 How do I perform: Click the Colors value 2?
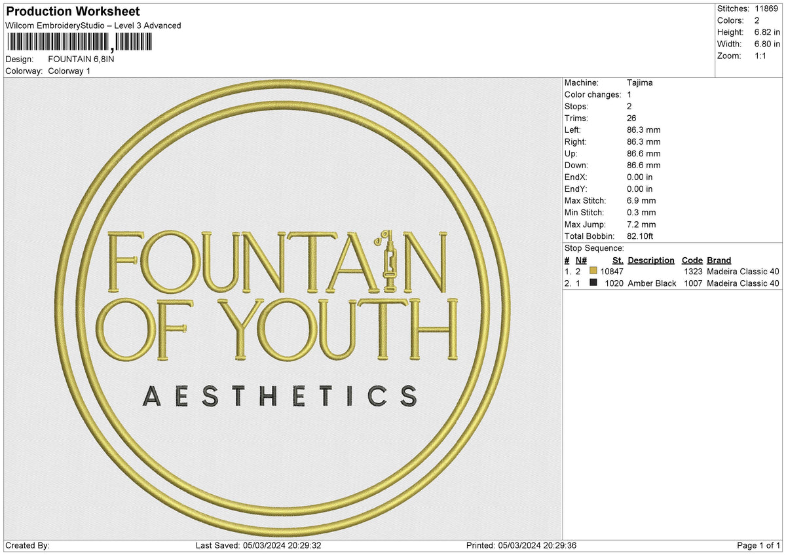pyautogui.click(x=757, y=20)
